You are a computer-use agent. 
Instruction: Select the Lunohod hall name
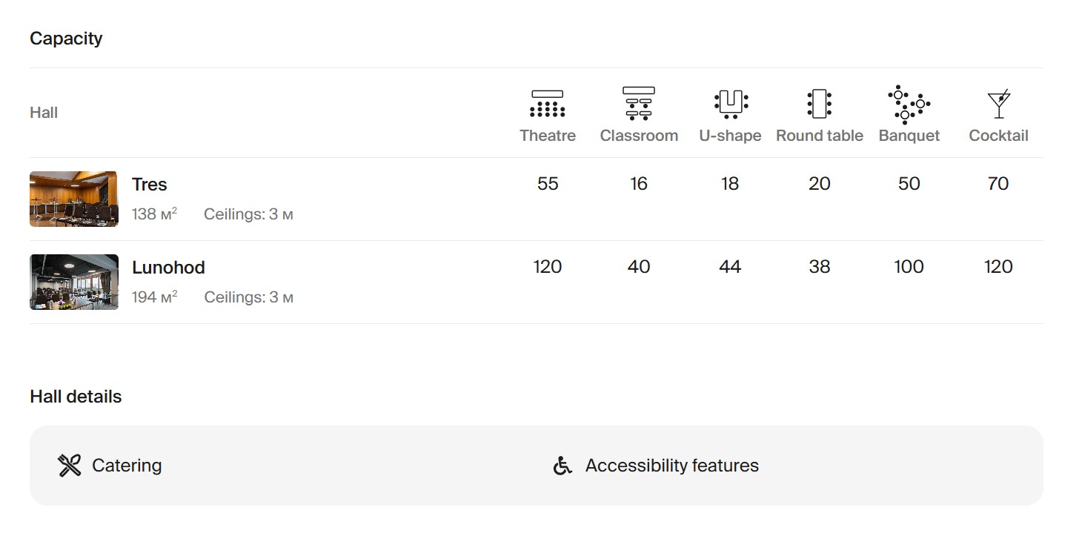pyautogui.click(x=168, y=268)
